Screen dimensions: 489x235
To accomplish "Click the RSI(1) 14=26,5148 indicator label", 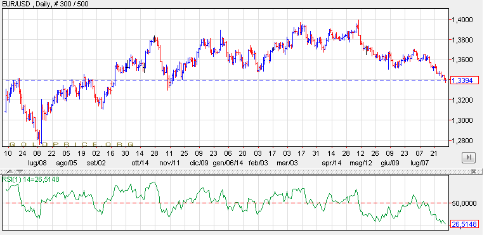I will pyautogui.click(x=30, y=179).
